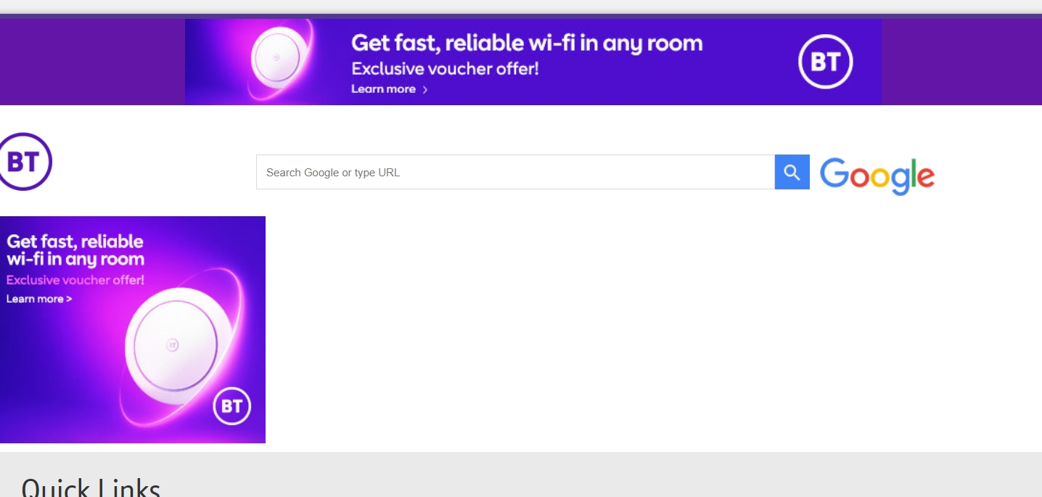This screenshot has height=497, width=1042.
Task: Select Exclusive voucher offer text in top banner
Action: [x=445, y=70]
